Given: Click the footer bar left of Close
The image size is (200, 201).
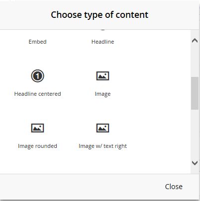Looking at the screenshot, I should point(81,187).
